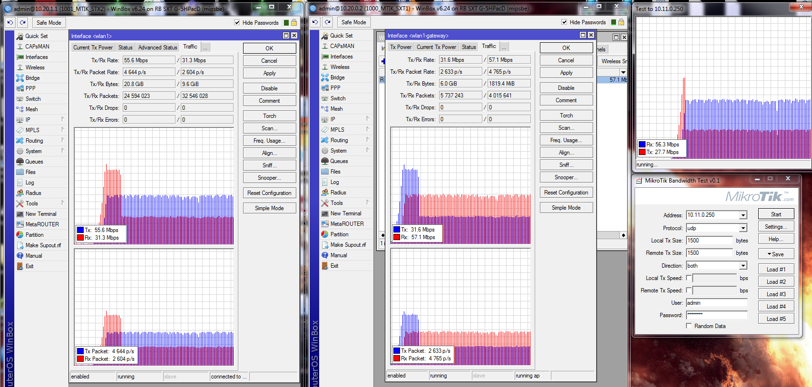Open Wireless in left WinBox sidebar

pyautogui.click(x=35, y=68)
